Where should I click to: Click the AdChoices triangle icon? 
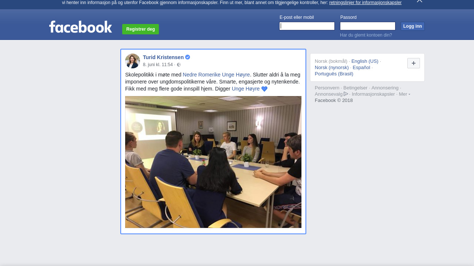click(346, 94)
